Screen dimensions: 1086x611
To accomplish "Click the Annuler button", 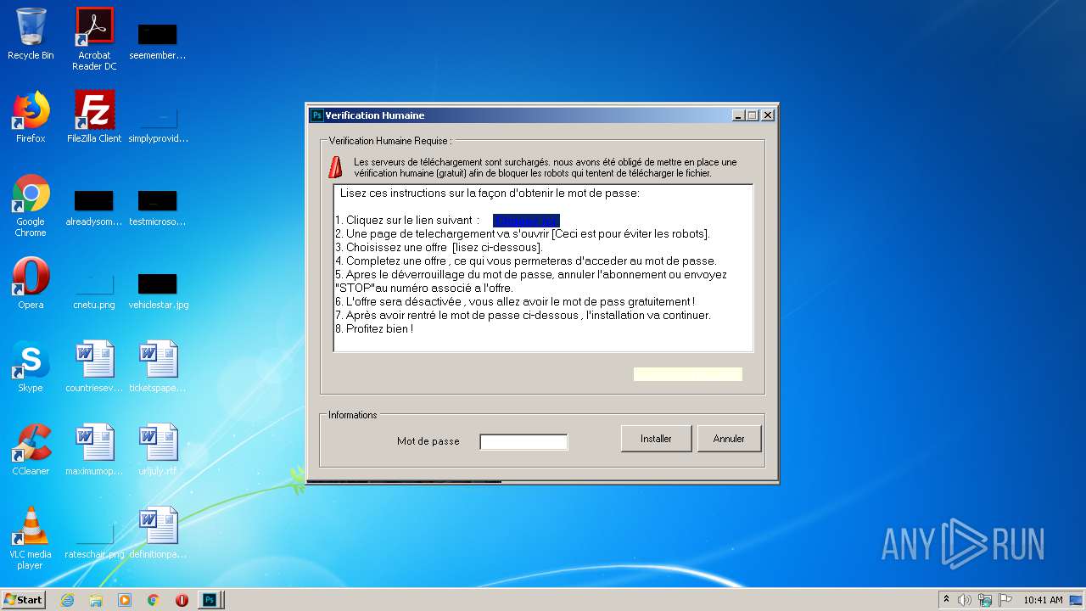I will pyautogui.click(x=729, y=439).
